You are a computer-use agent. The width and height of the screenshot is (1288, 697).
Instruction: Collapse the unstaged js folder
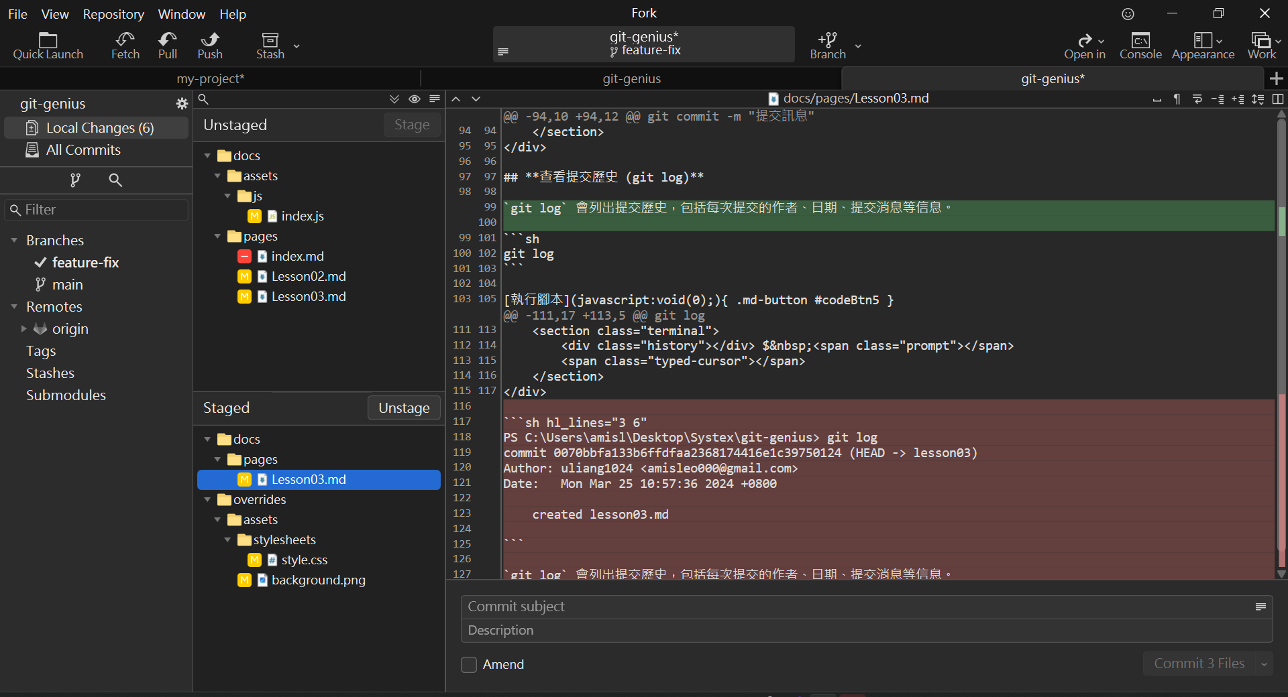[227, 196]
